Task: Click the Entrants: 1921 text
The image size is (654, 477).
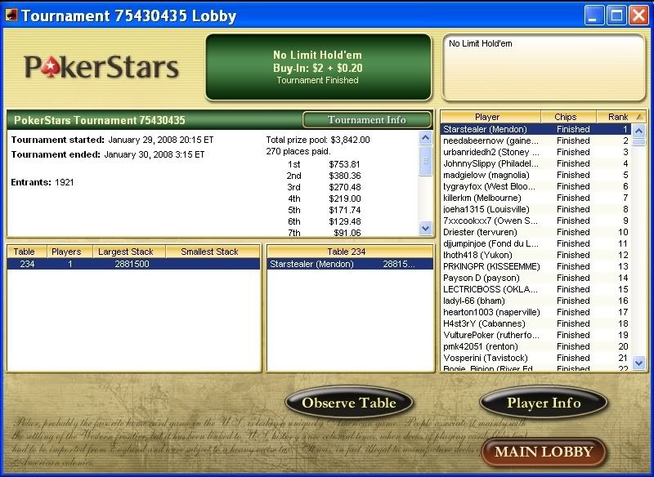Action: pos(43,182)
